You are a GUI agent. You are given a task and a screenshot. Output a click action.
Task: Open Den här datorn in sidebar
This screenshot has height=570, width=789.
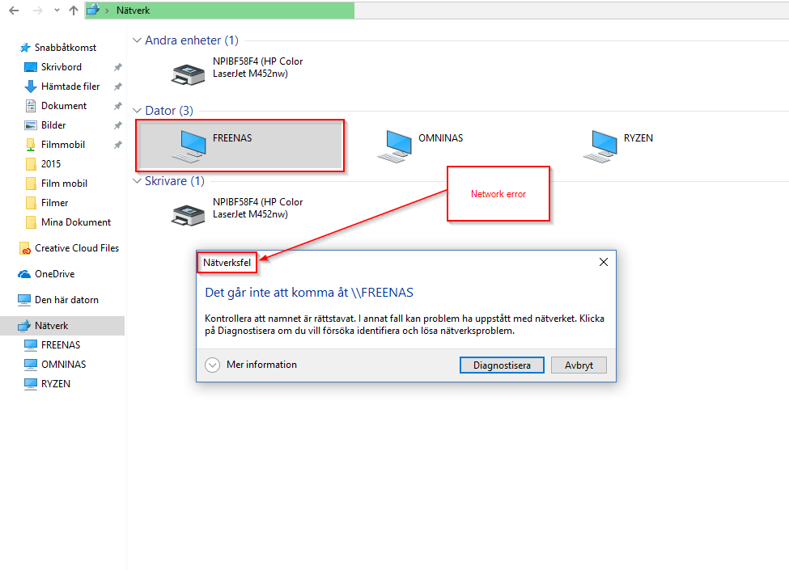pos(66,300)
